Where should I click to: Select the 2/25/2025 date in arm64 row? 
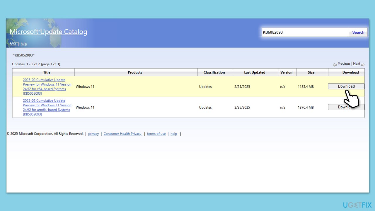click(x=242, y=108)
